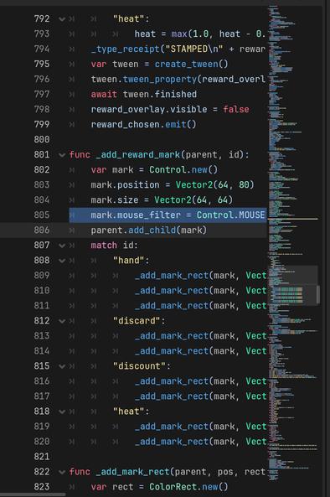Click the "discard" string on line 812

click(x=137, y=321)
